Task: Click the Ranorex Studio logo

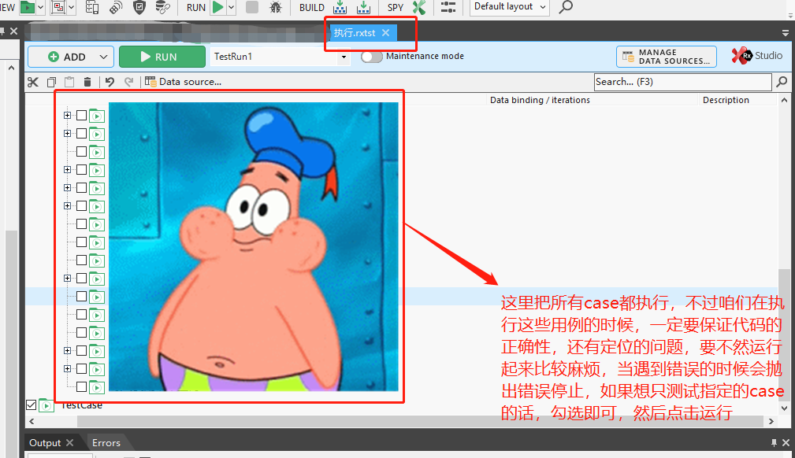Action: pos(757,56)
